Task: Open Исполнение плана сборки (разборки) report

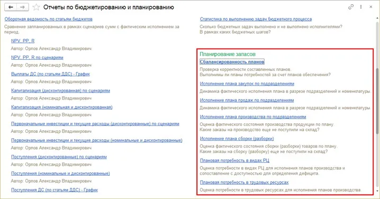Action: coord(237,139)
